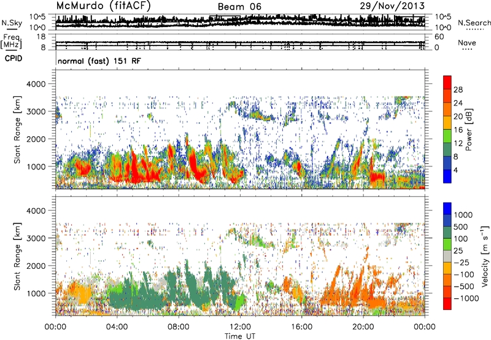Click the 12:00 time tick label
This screenshot has width=491, height=340.
click(x=240, y=327)
